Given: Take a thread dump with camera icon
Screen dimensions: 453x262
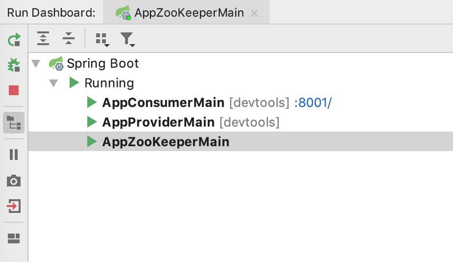Looking at the screenshot, I should (14, 181).
